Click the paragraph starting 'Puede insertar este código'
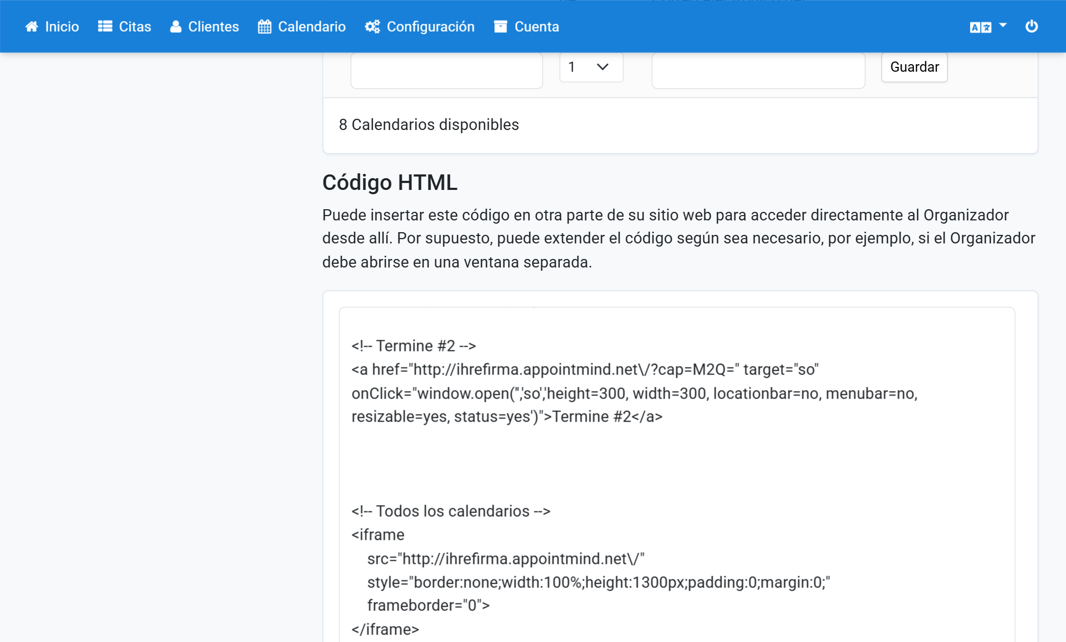This screenshot has height=642, width=1066. coord(679,239)
